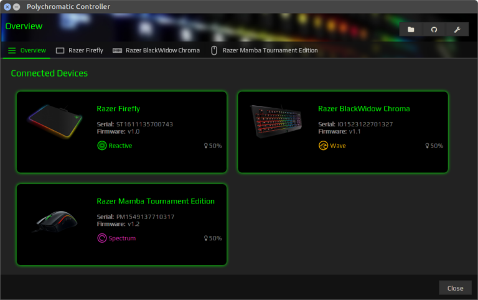Click the Wave effect icon on BlackWidow card

[x=323, y=146]
